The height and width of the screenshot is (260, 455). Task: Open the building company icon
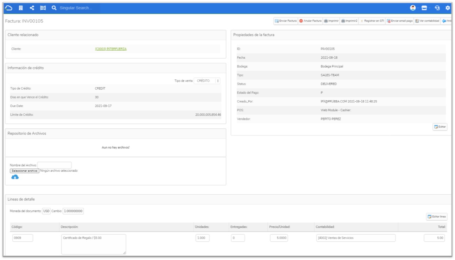(21, 8)
